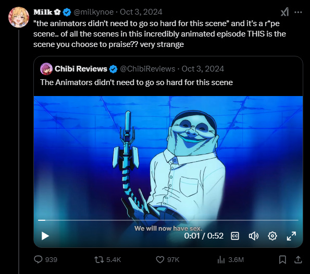Repost the tweet with 5.4K reposts
This screenshot has height=274, width=310.
[107, 259]
